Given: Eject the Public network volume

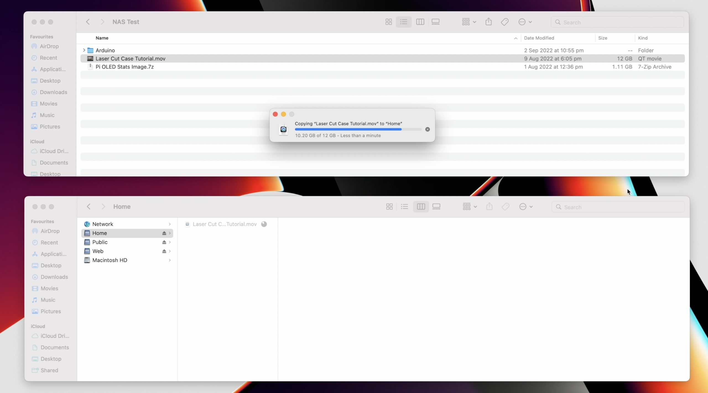Looking at the screenshot, I should click(x=164, y=242).
